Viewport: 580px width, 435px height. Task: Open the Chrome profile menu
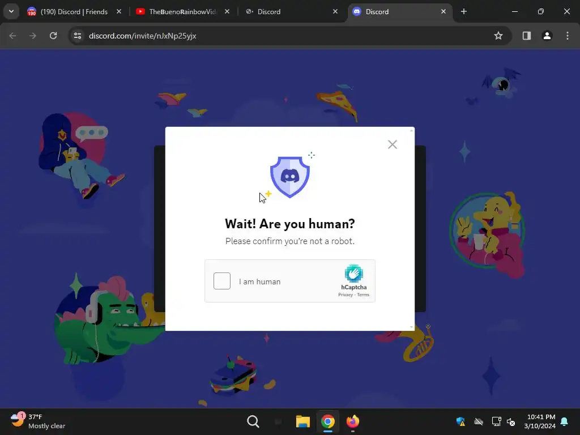point(547,36)
